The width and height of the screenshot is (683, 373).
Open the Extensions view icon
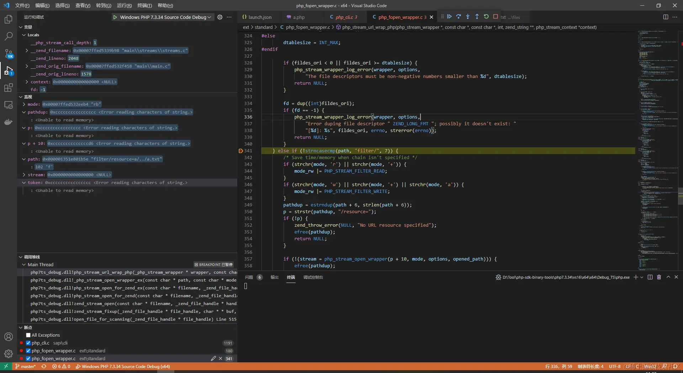click(9, 88)
